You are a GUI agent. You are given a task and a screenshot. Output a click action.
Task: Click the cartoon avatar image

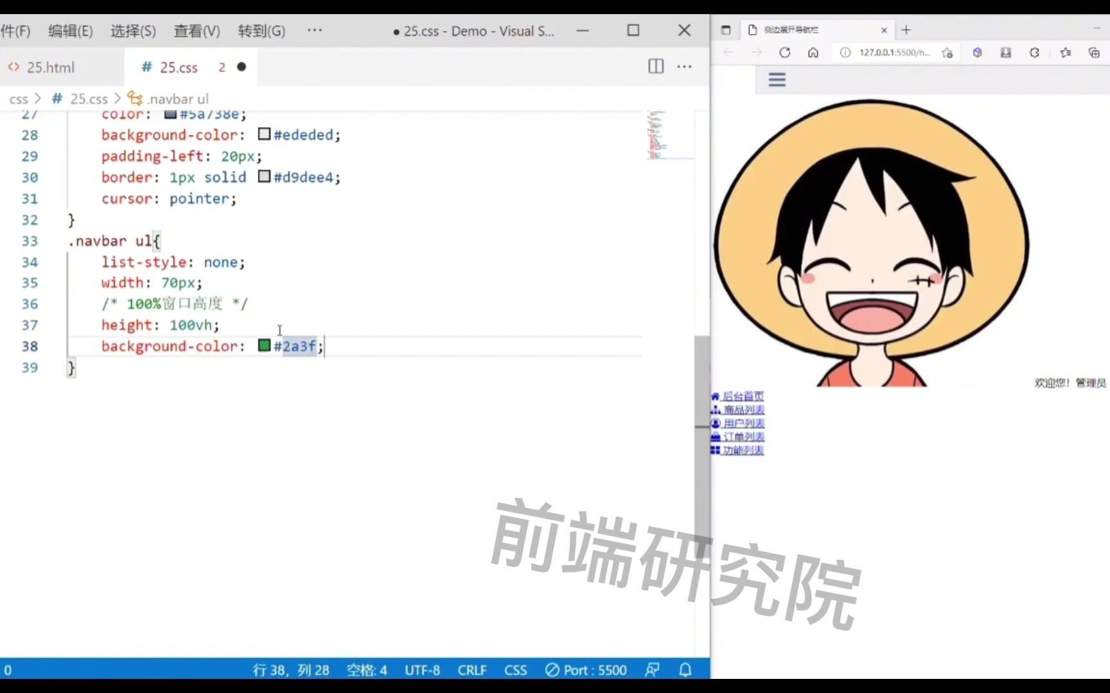coord(871,243)
